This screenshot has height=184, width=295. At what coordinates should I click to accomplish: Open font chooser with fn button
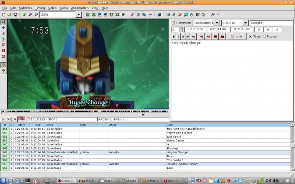click(193, 37)
